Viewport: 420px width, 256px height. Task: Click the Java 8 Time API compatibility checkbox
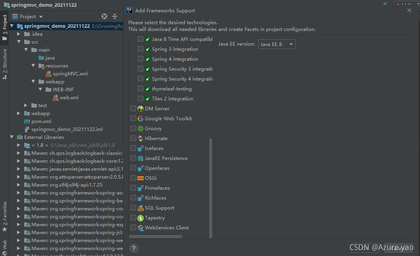[141, 39]
